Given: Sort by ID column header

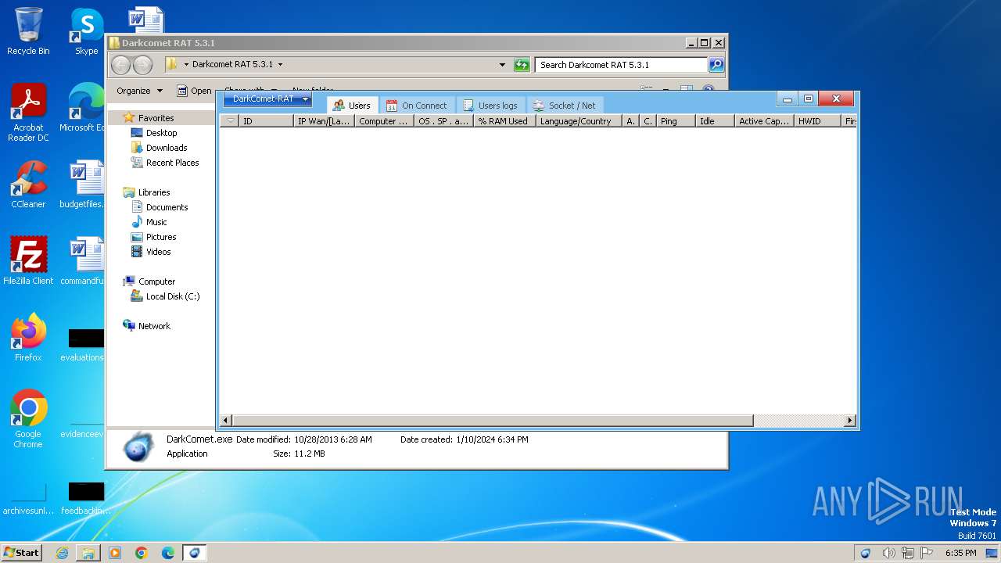Looking at the screenshot, I should (x=266, y=121).
